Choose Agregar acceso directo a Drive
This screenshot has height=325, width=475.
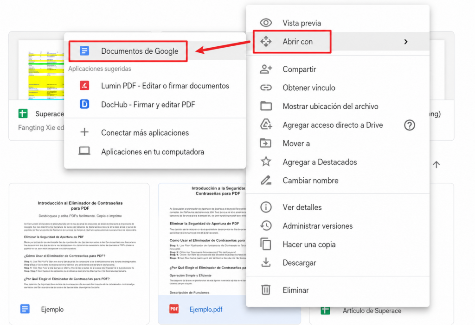(x=338, y=125)
